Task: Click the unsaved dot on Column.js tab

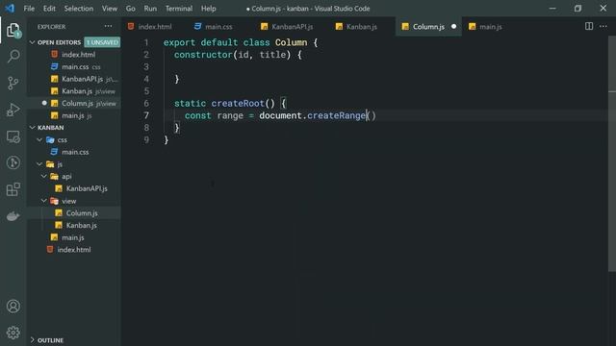Action: 453,27
